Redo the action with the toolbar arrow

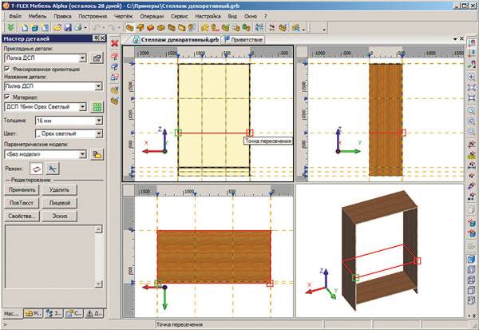coord(112,28)
